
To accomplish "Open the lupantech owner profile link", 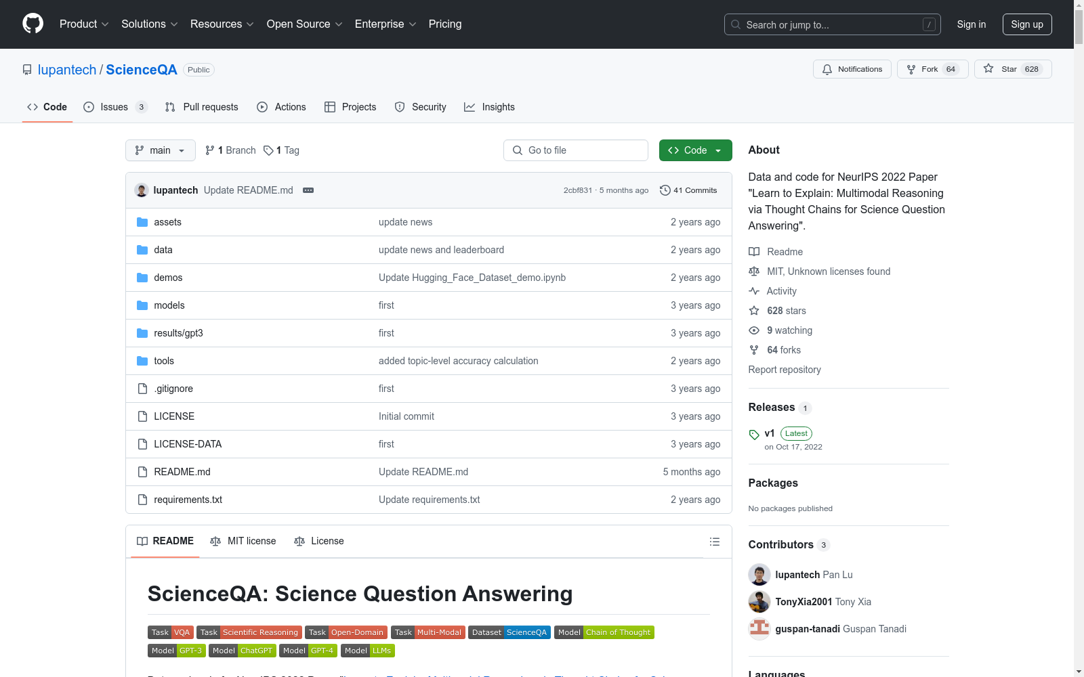I will click(x=67, y=70).
